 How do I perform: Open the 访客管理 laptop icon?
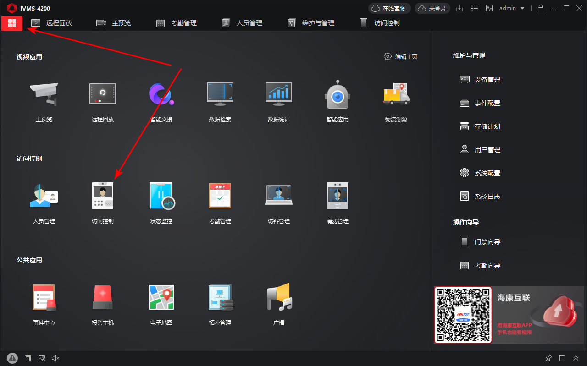tap(279, 196)
